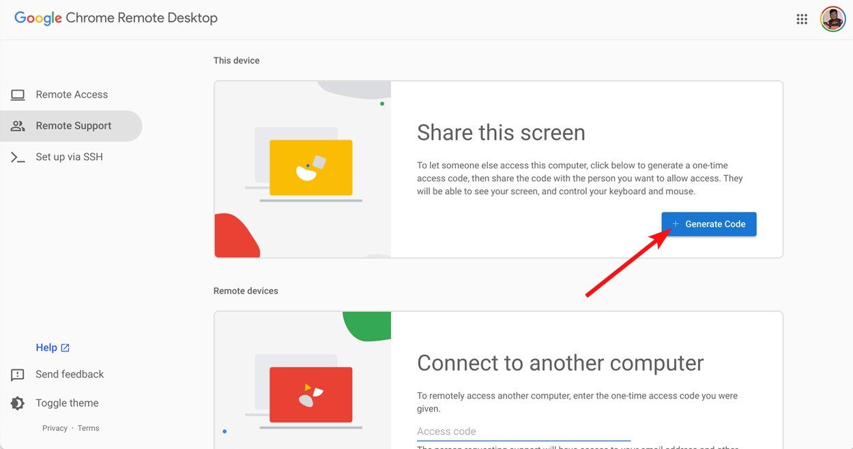Click the 'Connect to another computer' heading
Image resolution: width=853 pixels, height=449 pixels.
(x=560, y=362)
